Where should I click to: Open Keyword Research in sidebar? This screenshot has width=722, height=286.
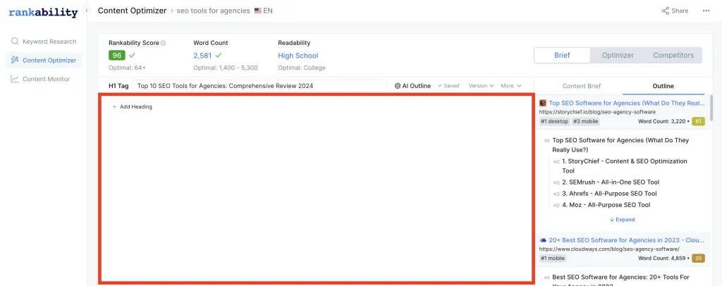click(x=44, y=42)
